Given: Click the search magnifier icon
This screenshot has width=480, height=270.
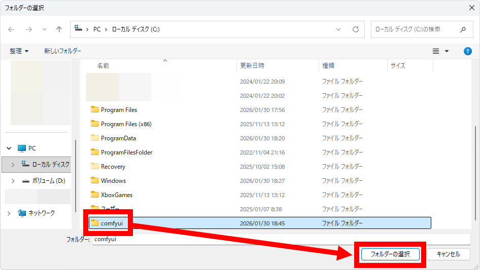Looking at the screenshot, I should coord(462,29).
